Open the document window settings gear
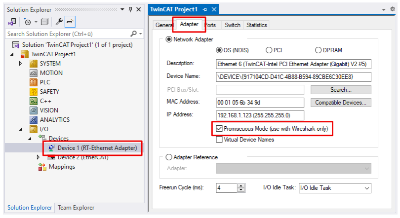The image size is (400, 218). [x=393, y=9]
